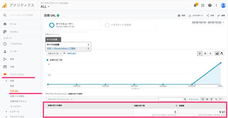Switch to motion chart view

(222, 53)
